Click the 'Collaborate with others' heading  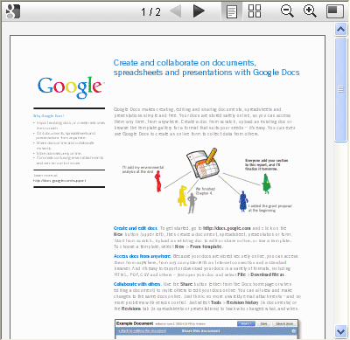pos(136,284)
